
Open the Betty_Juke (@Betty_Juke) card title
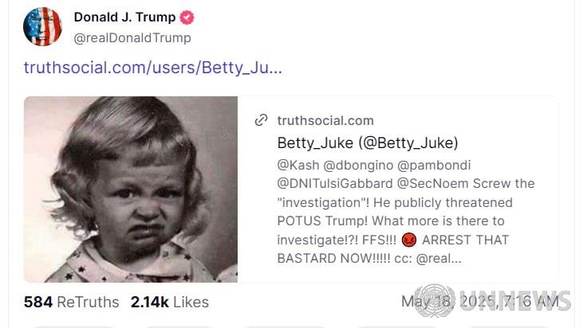368,143
